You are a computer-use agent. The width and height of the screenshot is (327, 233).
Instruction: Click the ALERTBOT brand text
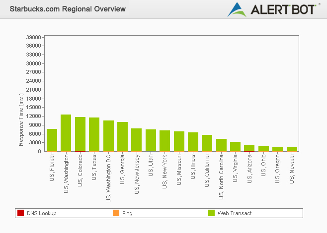click(282, 9)
